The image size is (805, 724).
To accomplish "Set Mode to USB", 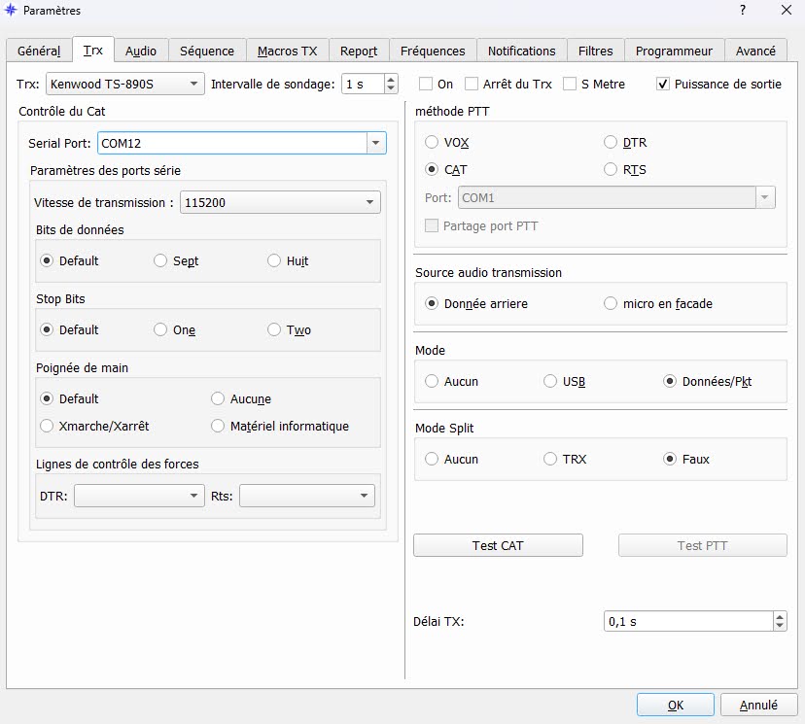I will 550,381.
